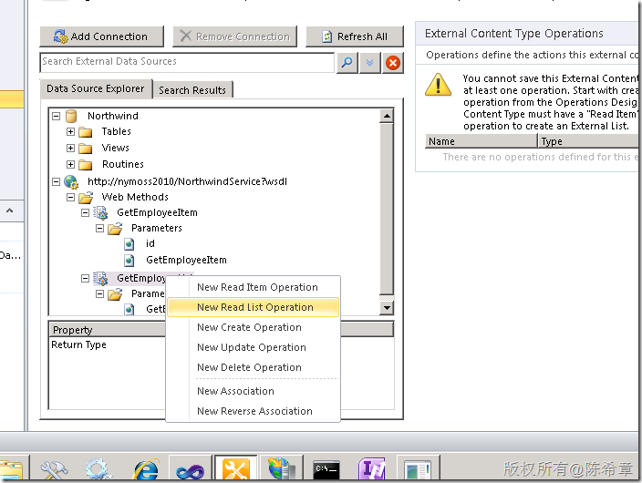
Task: Choose New Update Operation
Action: pyautogui.click(x=252, y=347)
